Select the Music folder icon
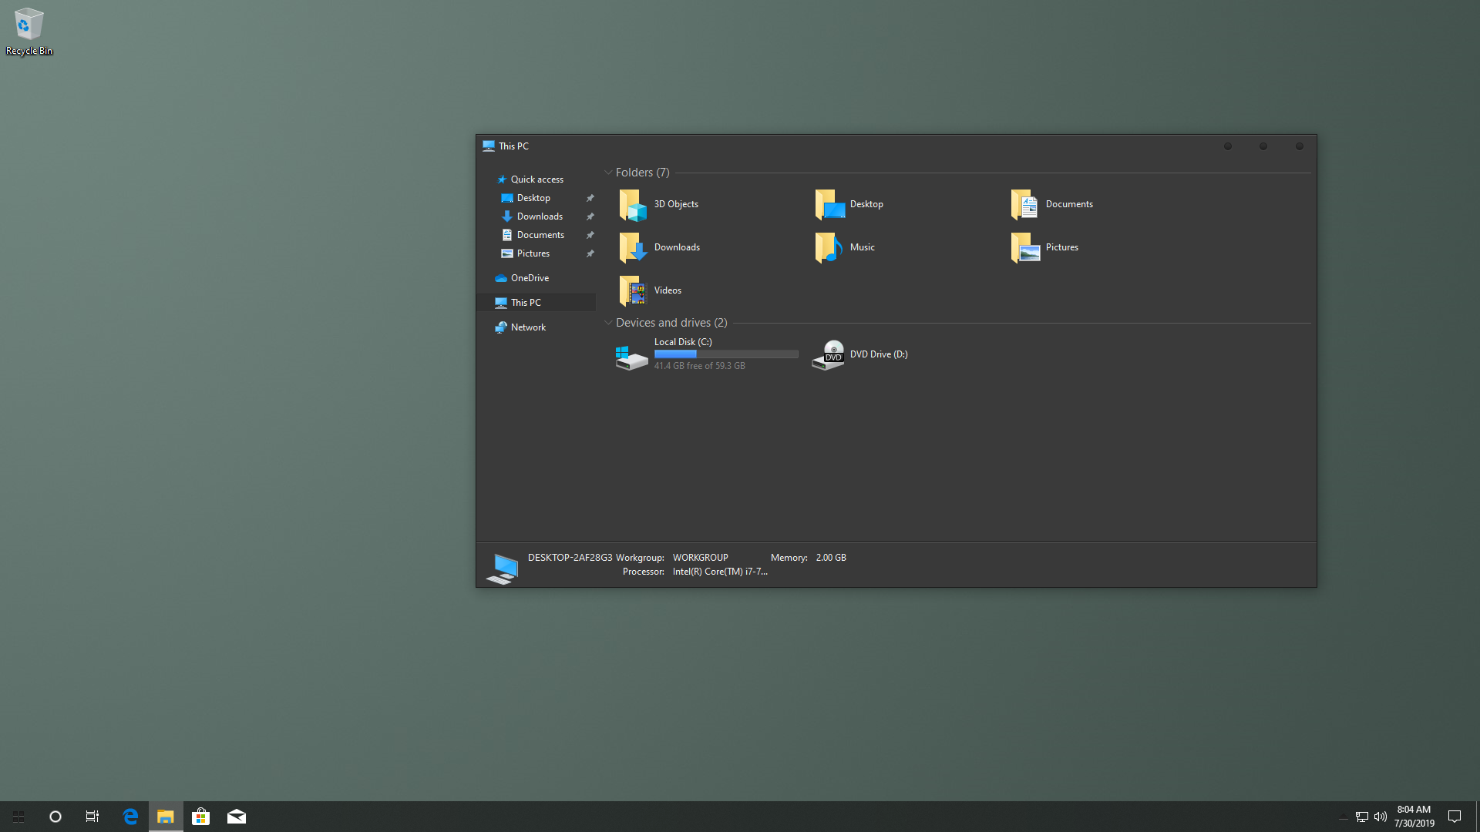The image size is (1480, 832). (x=829, y=248)
